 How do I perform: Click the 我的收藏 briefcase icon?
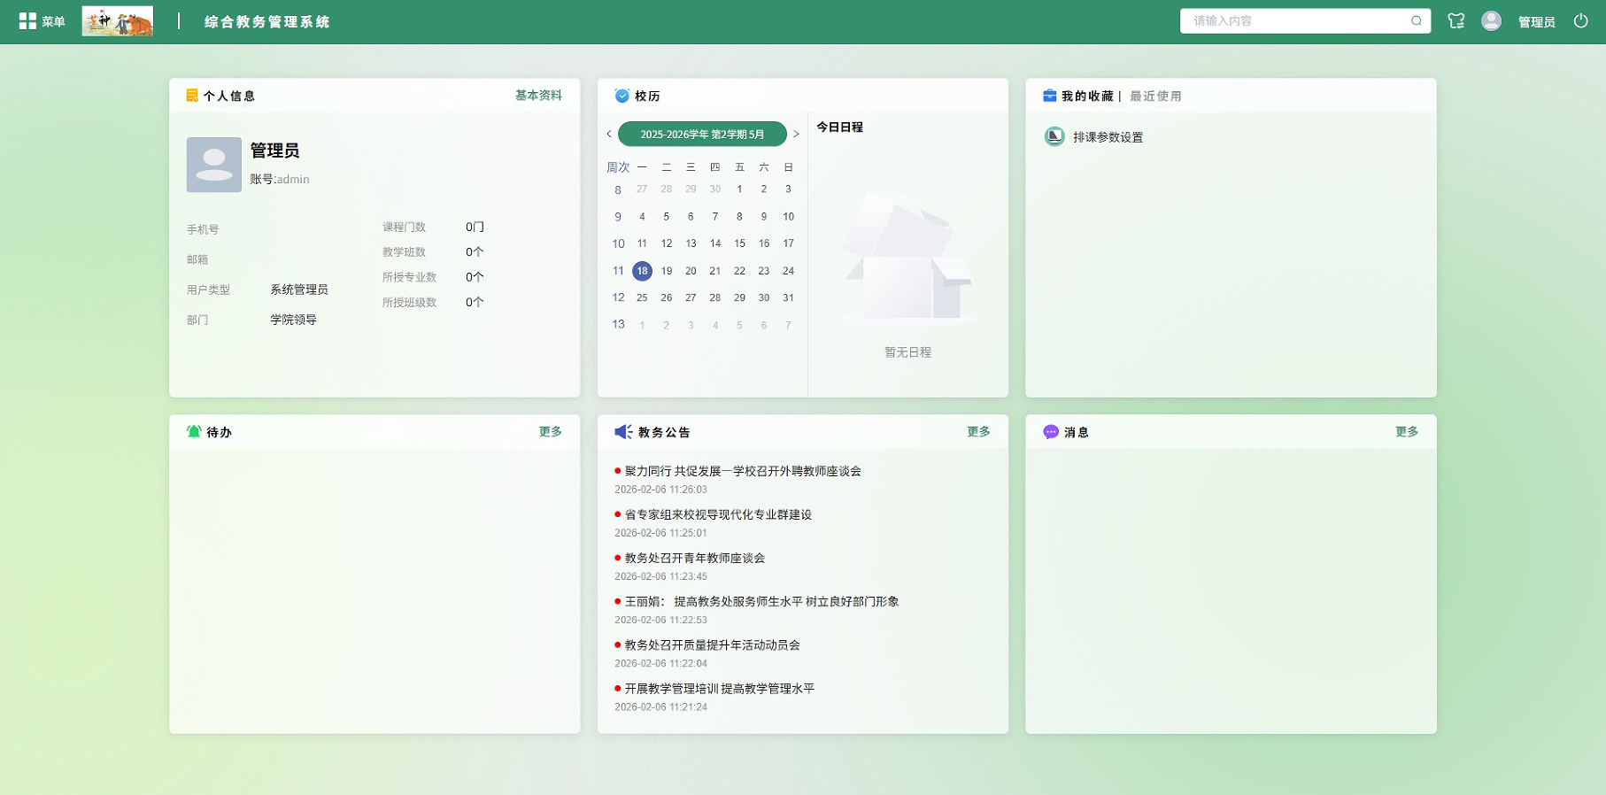click(x=1050, y=96)
